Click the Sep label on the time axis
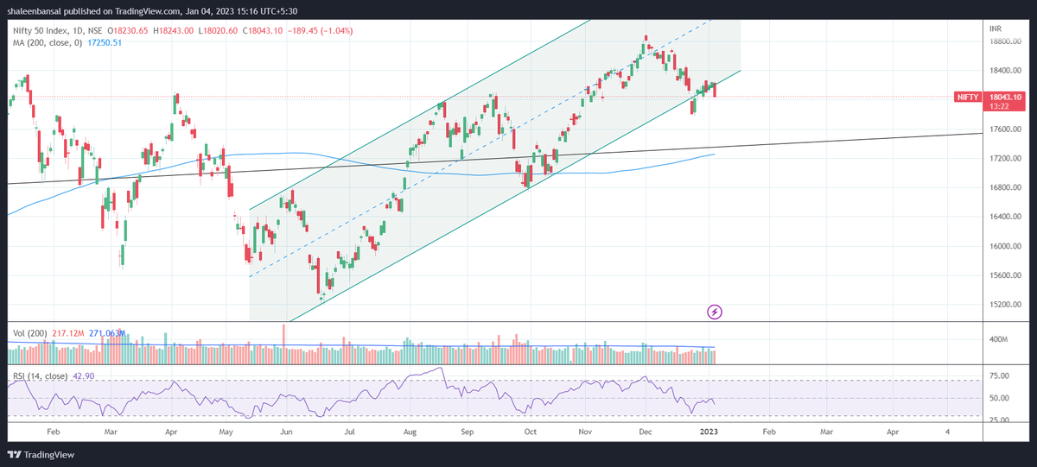The height and width of the screenshot is (467, 1037). click(468, 431)
